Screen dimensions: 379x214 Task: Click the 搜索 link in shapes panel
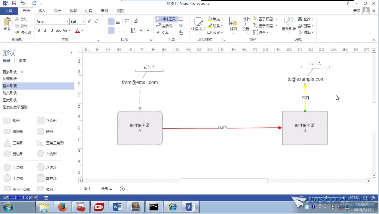click(x=22, y=61)
